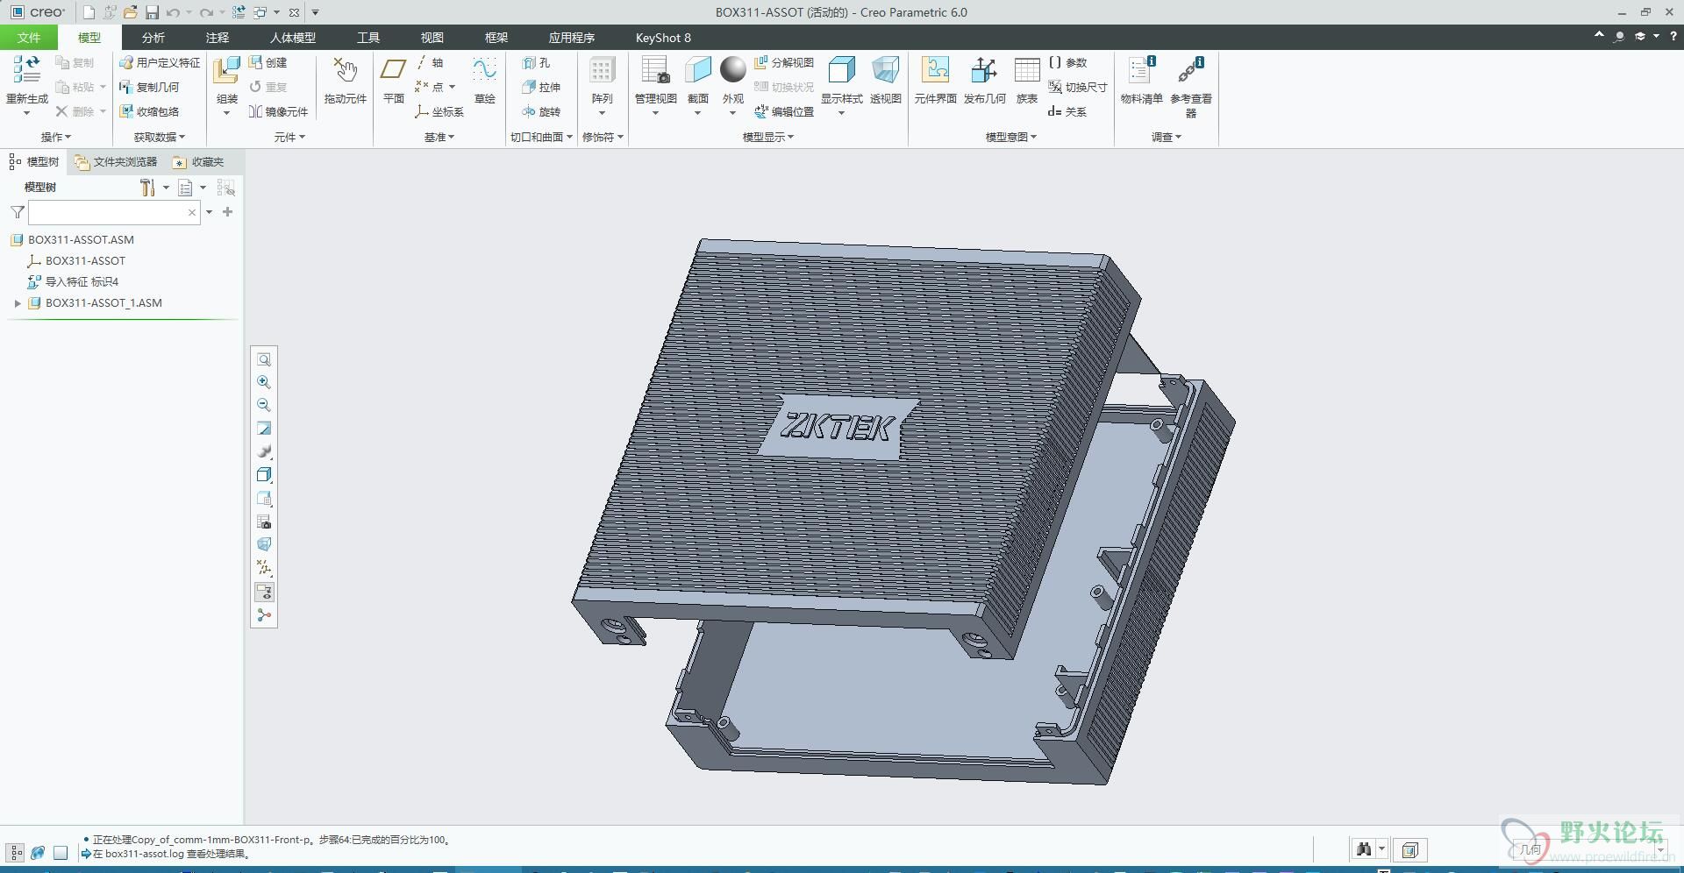Toggle annotation display in graphics toolbar
Screen dimensions: 1684x873
264,593
